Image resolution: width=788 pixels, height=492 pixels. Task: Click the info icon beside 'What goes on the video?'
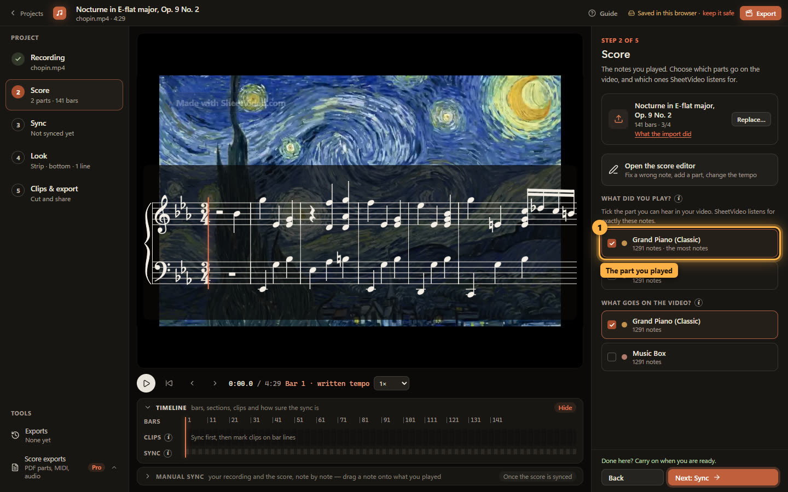coord(699,303)
